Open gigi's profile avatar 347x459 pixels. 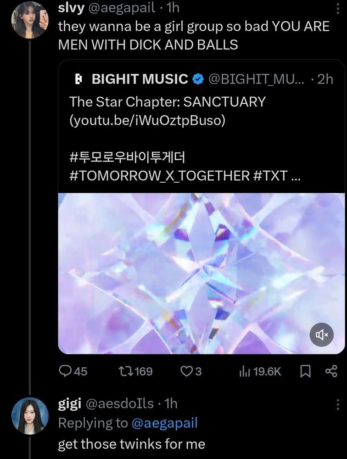tap(29, 416)
